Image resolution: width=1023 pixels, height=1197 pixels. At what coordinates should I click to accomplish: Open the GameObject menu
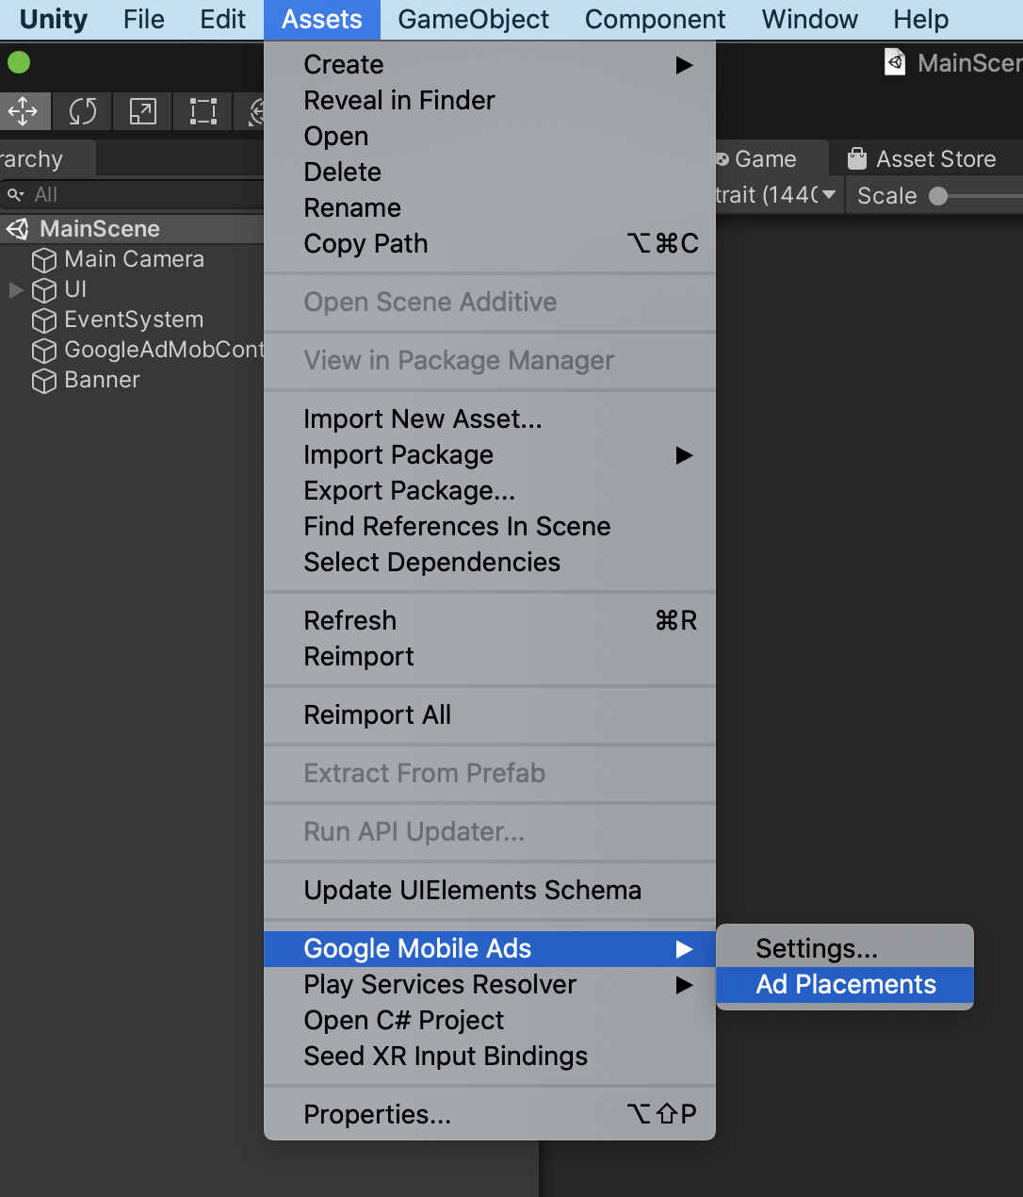click(x=473, y=20)
